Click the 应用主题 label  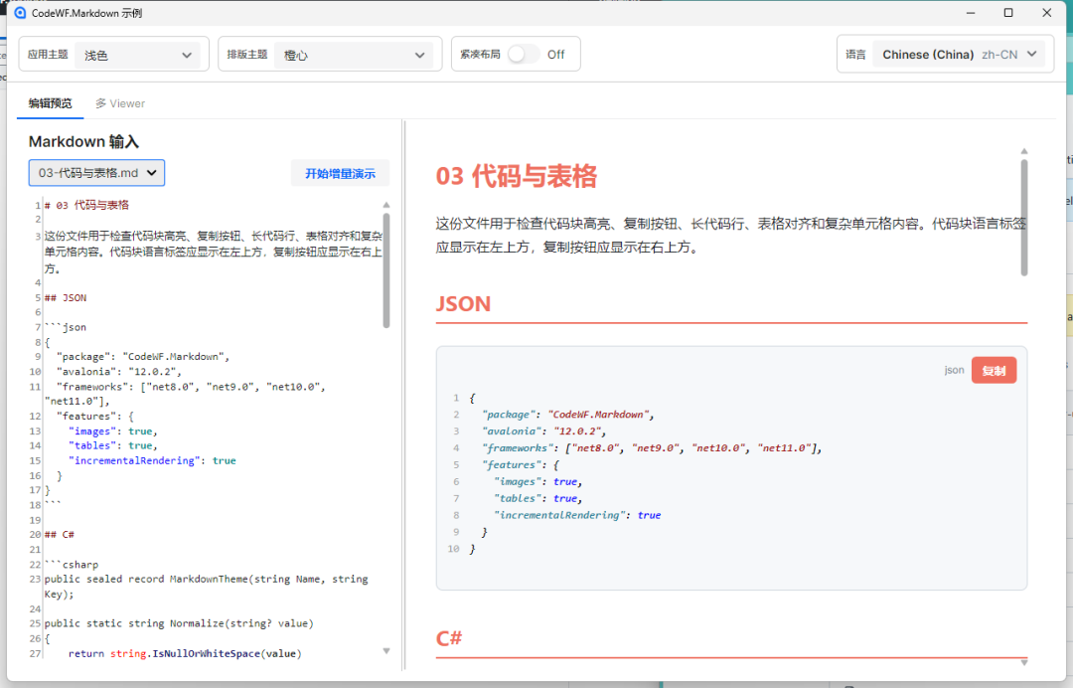pyautogui.click(x=48, y=55)
